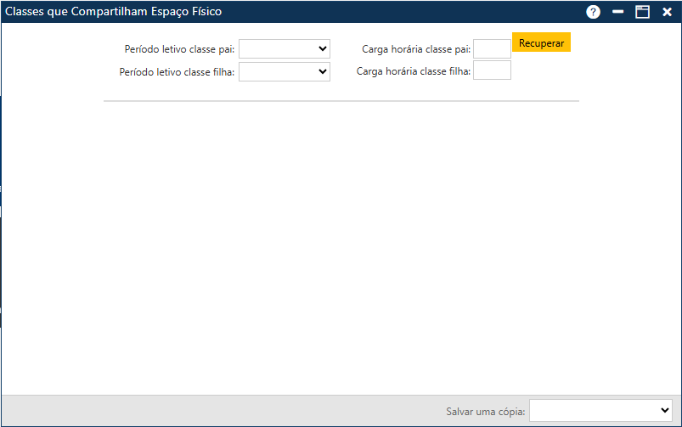Click the Salvar uma cópia label
Viewport: 682px width, 427px height.
pos(486,412)
